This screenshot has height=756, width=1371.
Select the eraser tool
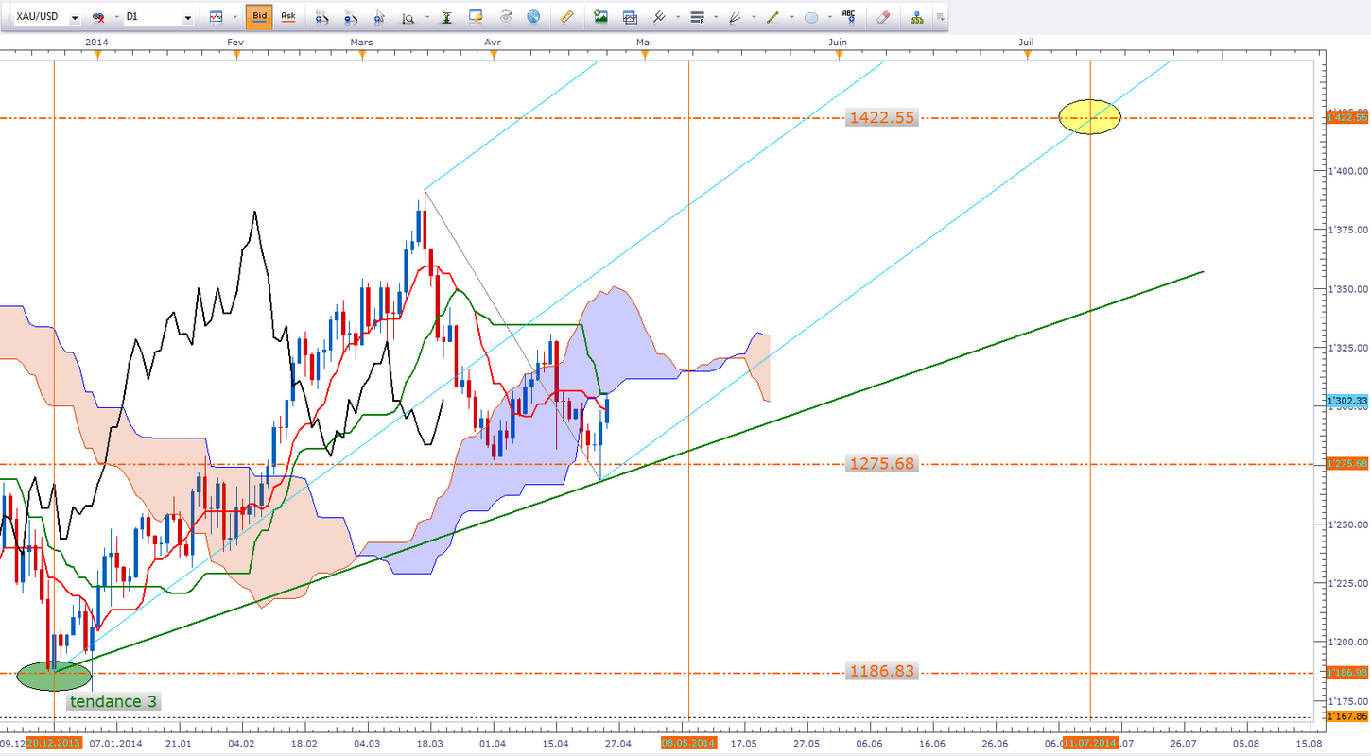[x=883, y=17]
